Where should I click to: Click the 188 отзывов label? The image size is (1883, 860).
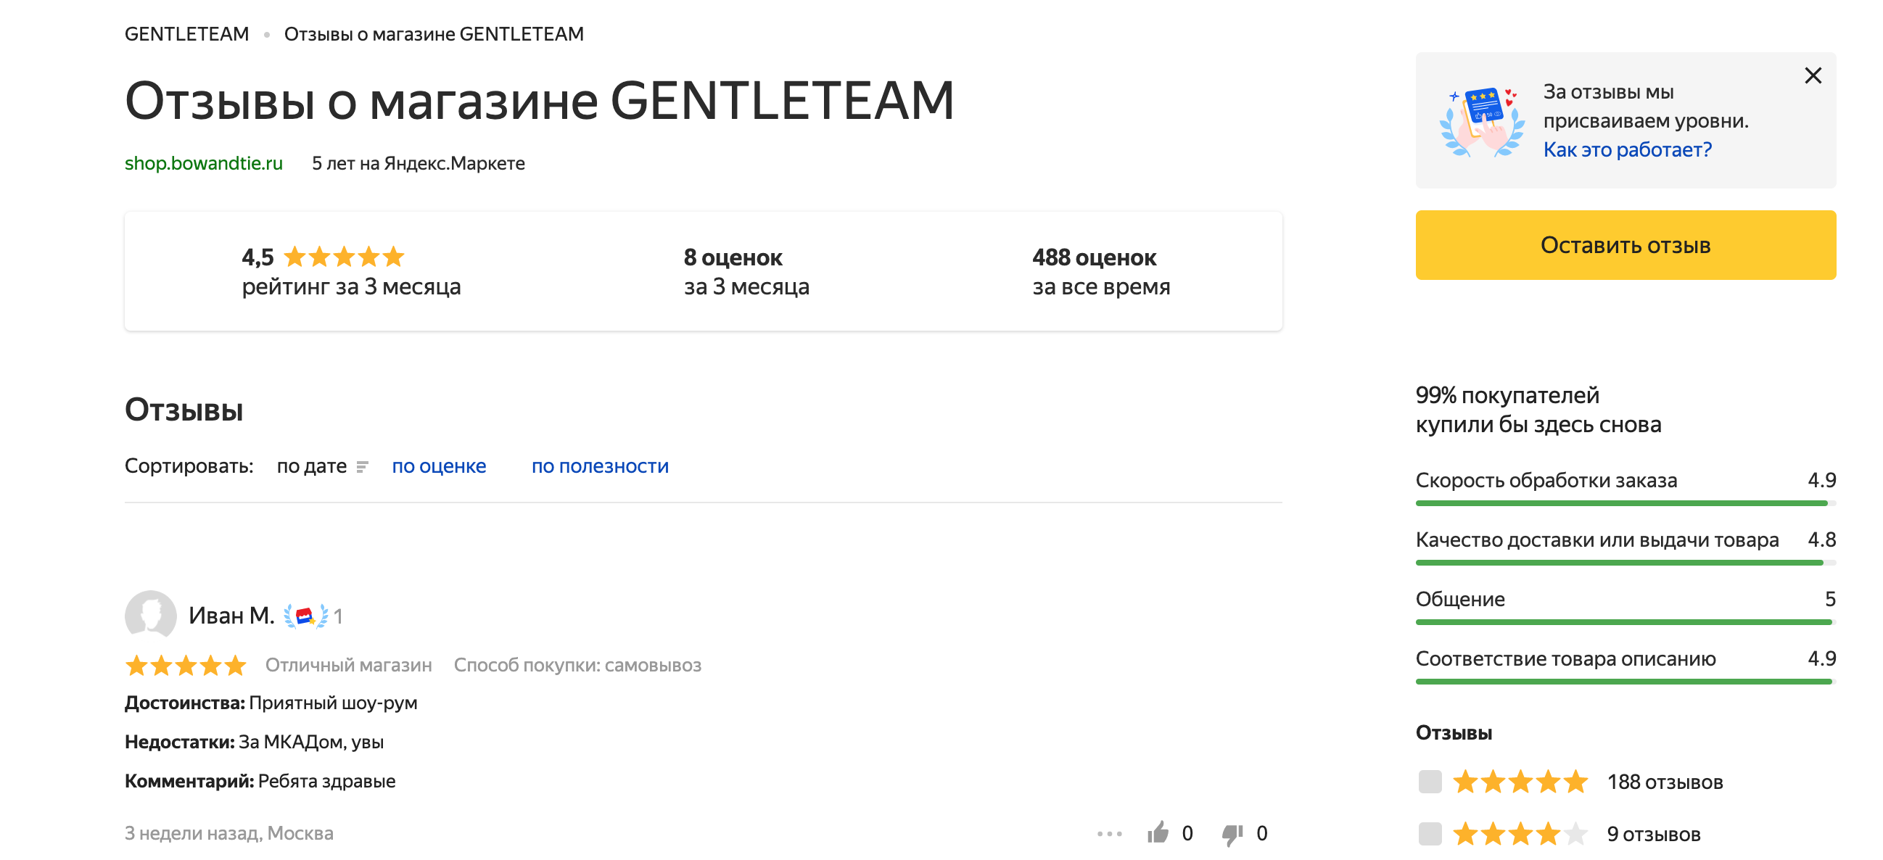pos(1665,782)
